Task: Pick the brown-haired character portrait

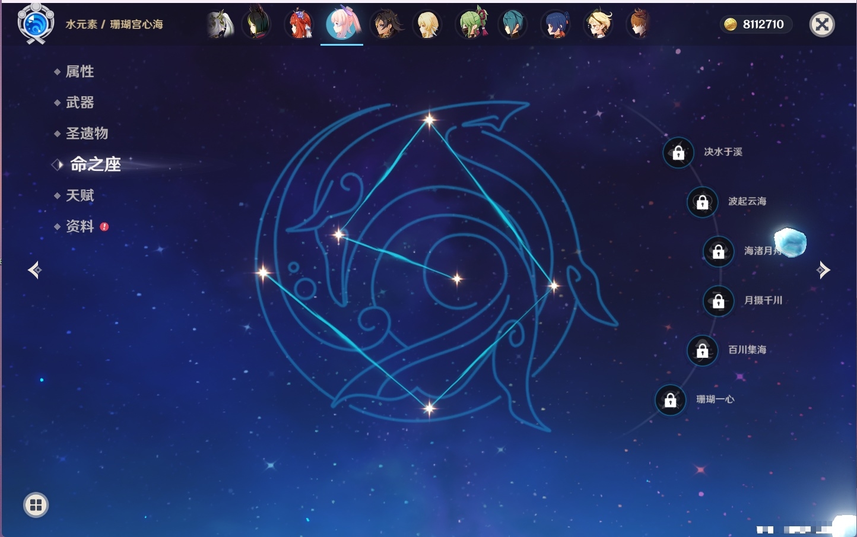Action: (x=639, y=24)
